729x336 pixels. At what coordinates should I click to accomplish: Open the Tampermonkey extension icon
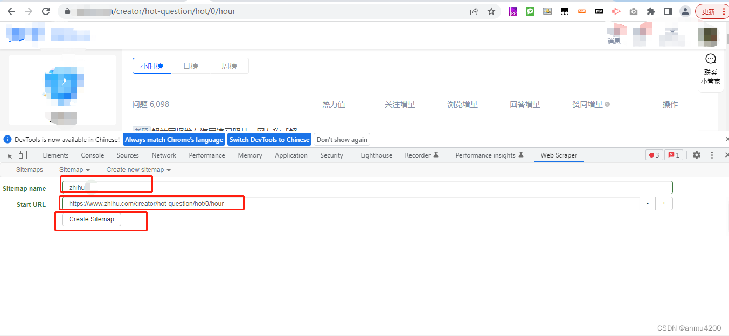pos(565,11)
